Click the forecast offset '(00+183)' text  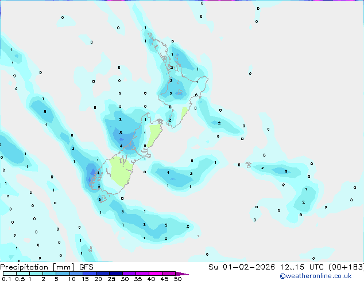click(346, 267)
